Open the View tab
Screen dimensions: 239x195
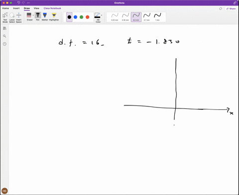(x=36, y=8)
